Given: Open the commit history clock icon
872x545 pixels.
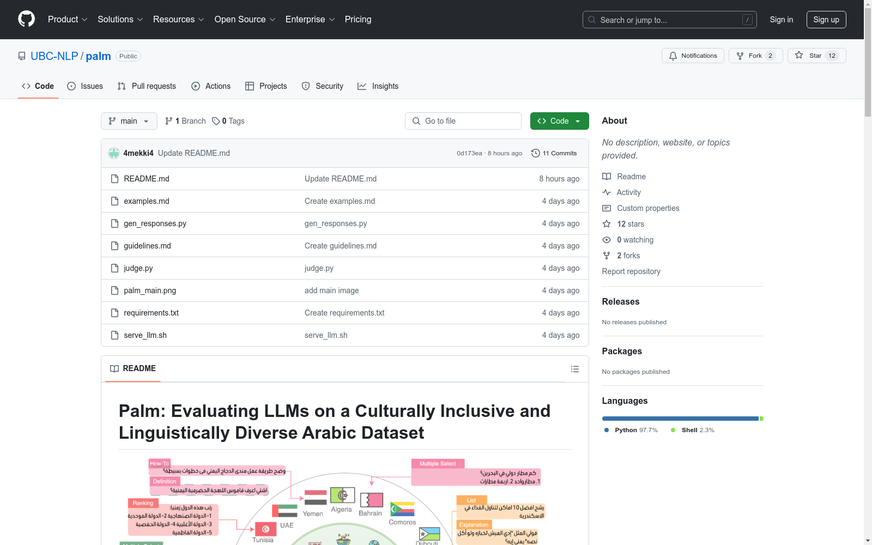Looking at the screenshot, I should click(536, 153).
